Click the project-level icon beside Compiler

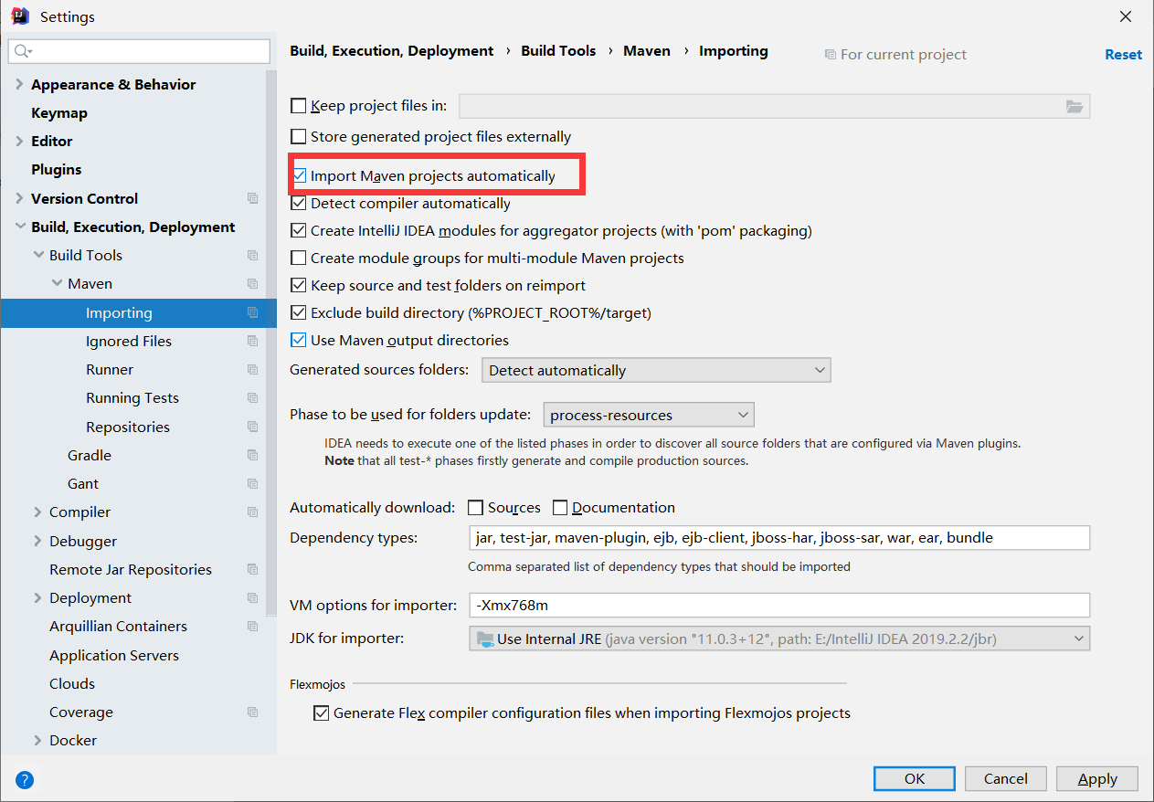point(253,512)
